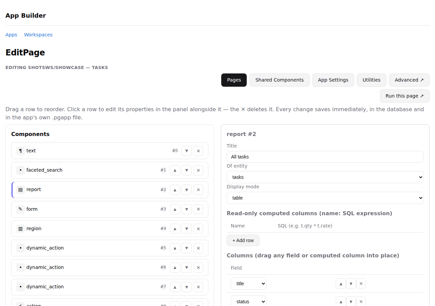Viewport: 435px width, 306px height.
Task: Select the dynamic_action #5 row
Action: [110, 248]
